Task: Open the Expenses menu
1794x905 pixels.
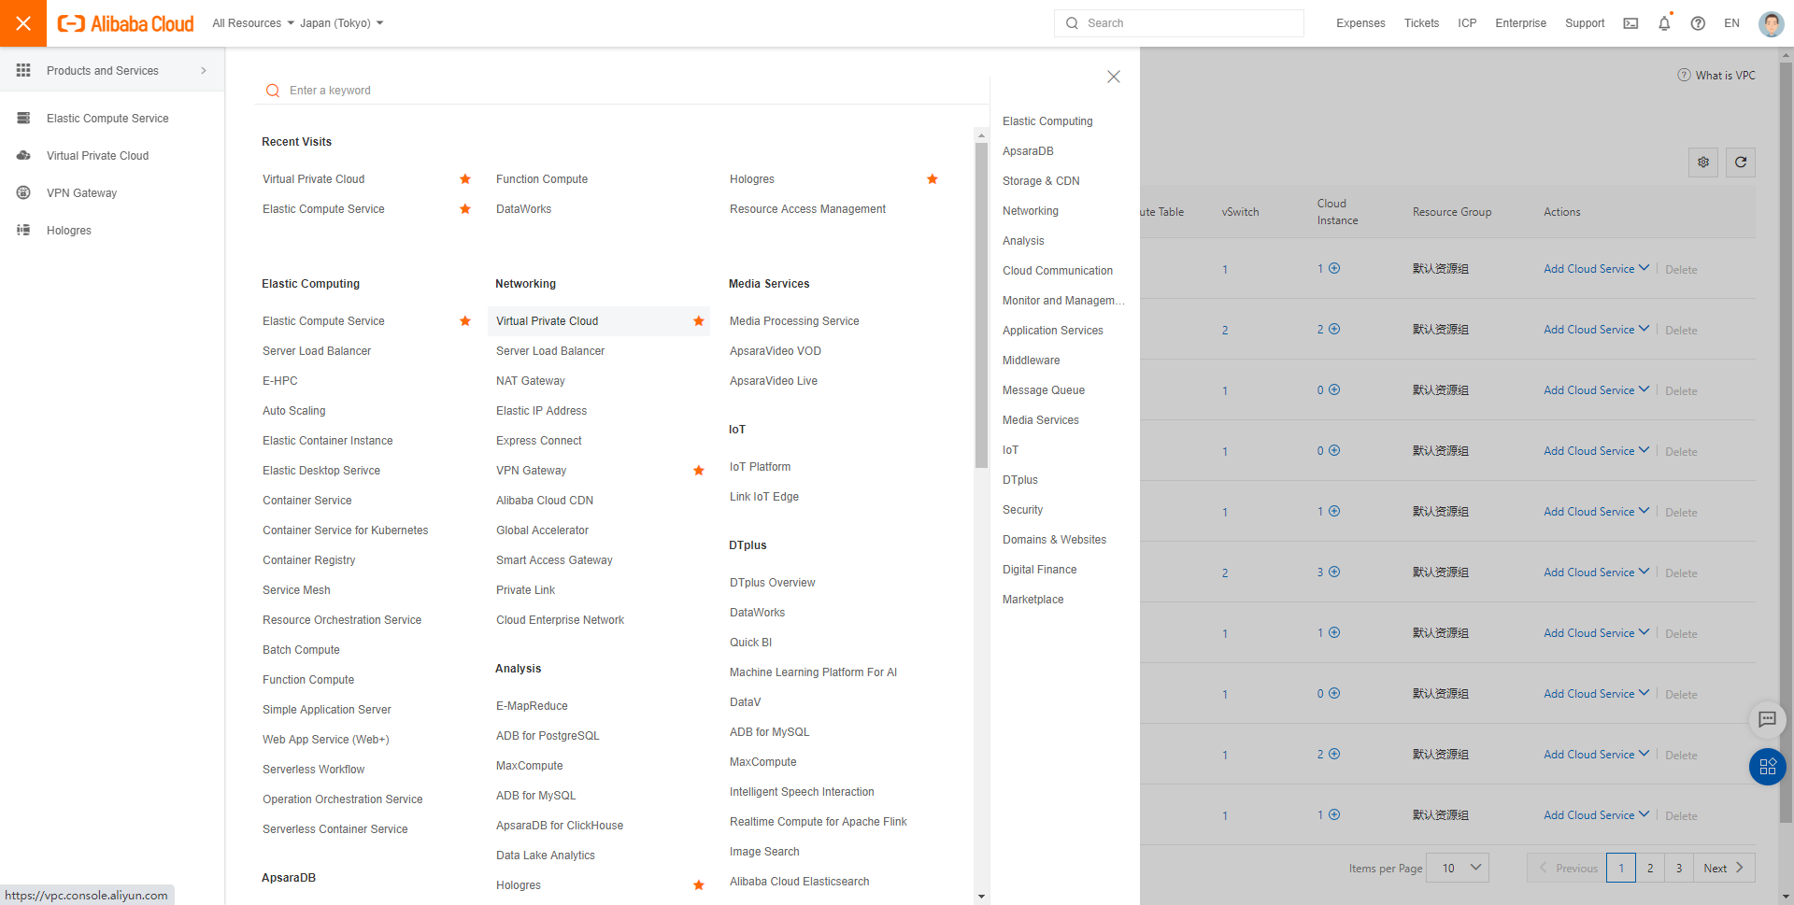Action: pos(1360,23)
